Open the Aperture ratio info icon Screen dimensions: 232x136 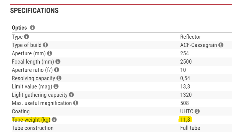click(57, 70)
